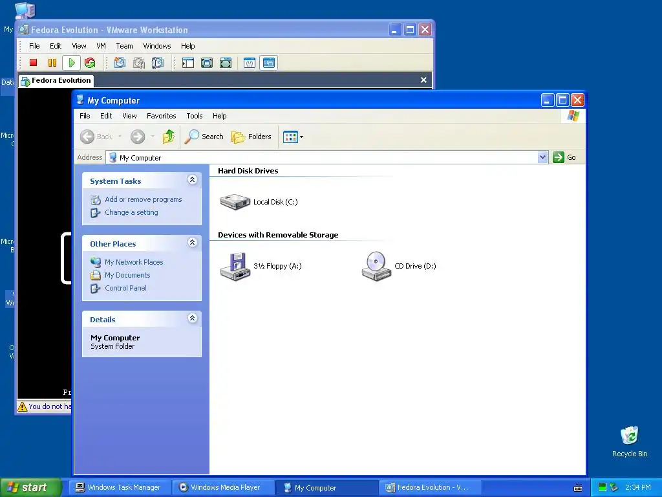Take a VM snapshot icon
Viewport: 662px width, 497px height.
(x=120, y=63)
